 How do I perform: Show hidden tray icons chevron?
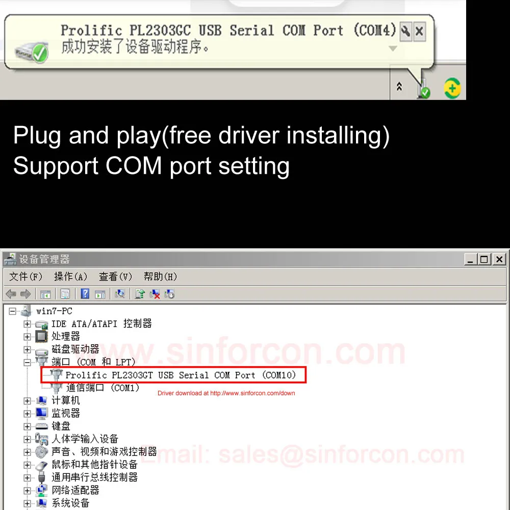pyautogui.click(x=399, y=87)
